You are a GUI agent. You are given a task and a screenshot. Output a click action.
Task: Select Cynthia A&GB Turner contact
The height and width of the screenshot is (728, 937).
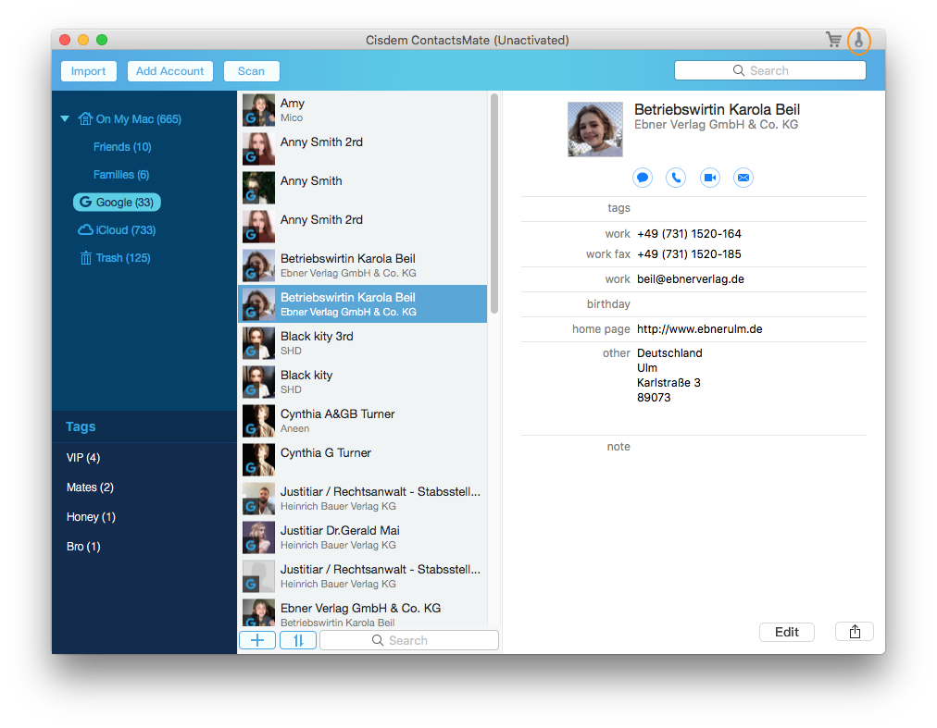363,421
